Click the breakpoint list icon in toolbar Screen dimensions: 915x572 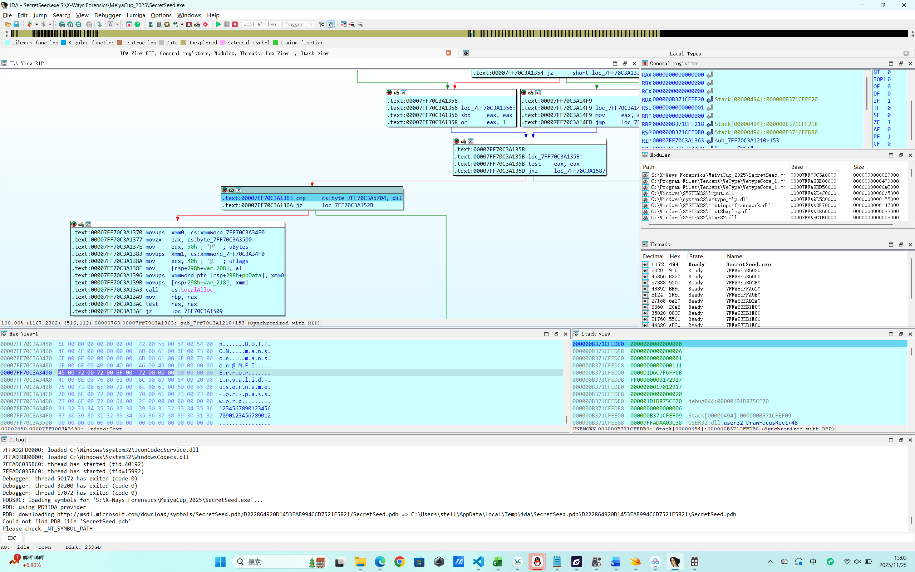coord(343,24)
